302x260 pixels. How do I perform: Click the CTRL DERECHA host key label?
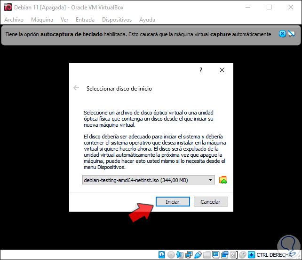[274, 255]
